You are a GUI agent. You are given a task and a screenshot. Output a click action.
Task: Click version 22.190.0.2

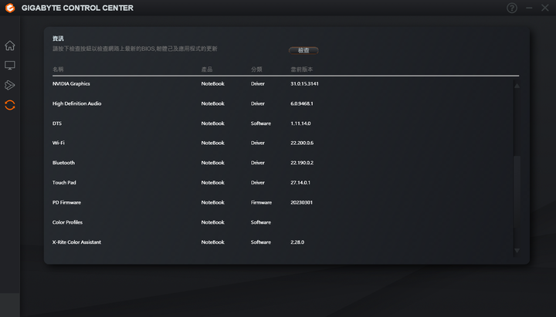click(302, 163)
